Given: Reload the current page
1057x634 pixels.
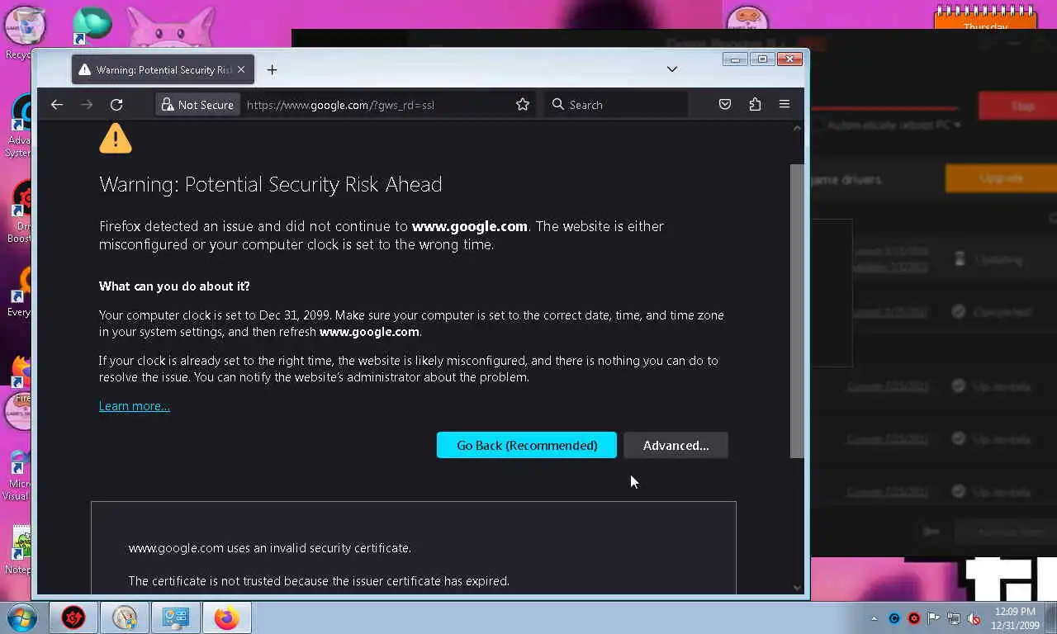Looking at the screenshot, I should click(116, 105).
